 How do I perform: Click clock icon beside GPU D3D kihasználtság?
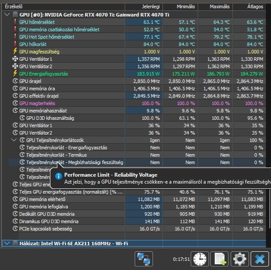(x=22, y=118)
